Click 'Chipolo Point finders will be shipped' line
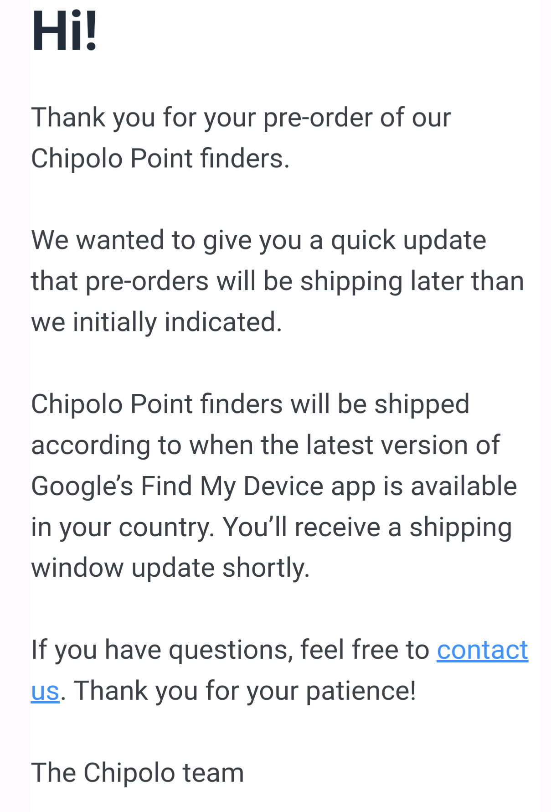The width and height of the screenshot is (551, 812). 250,404
